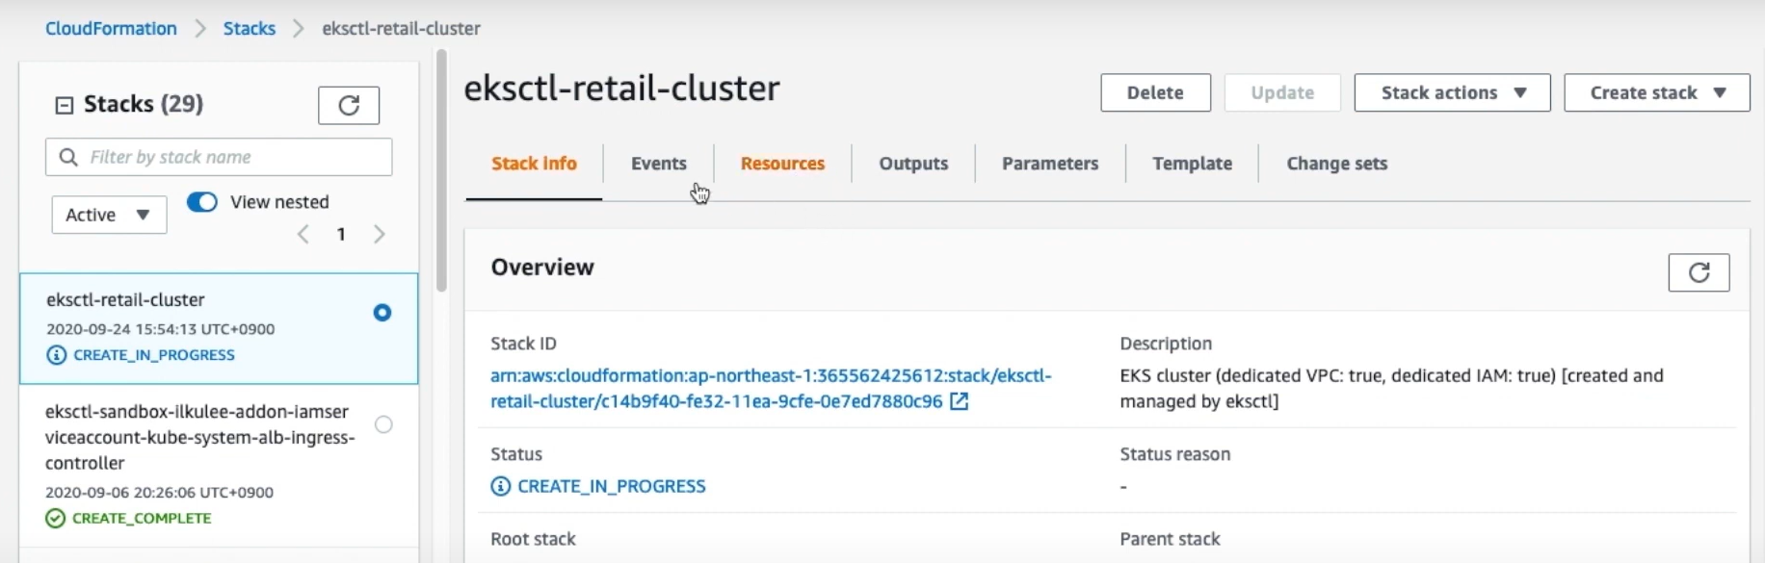
Task: Select the eksctl-sandbox-ilkulee-addon radio button
Action: [x=383, y=424]
